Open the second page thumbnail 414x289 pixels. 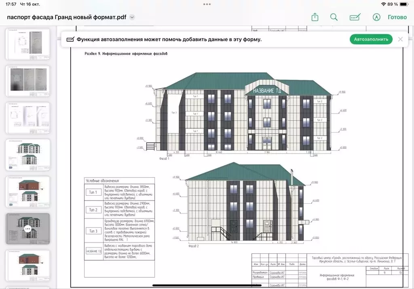pyautogui.click(x=28, y=81)
